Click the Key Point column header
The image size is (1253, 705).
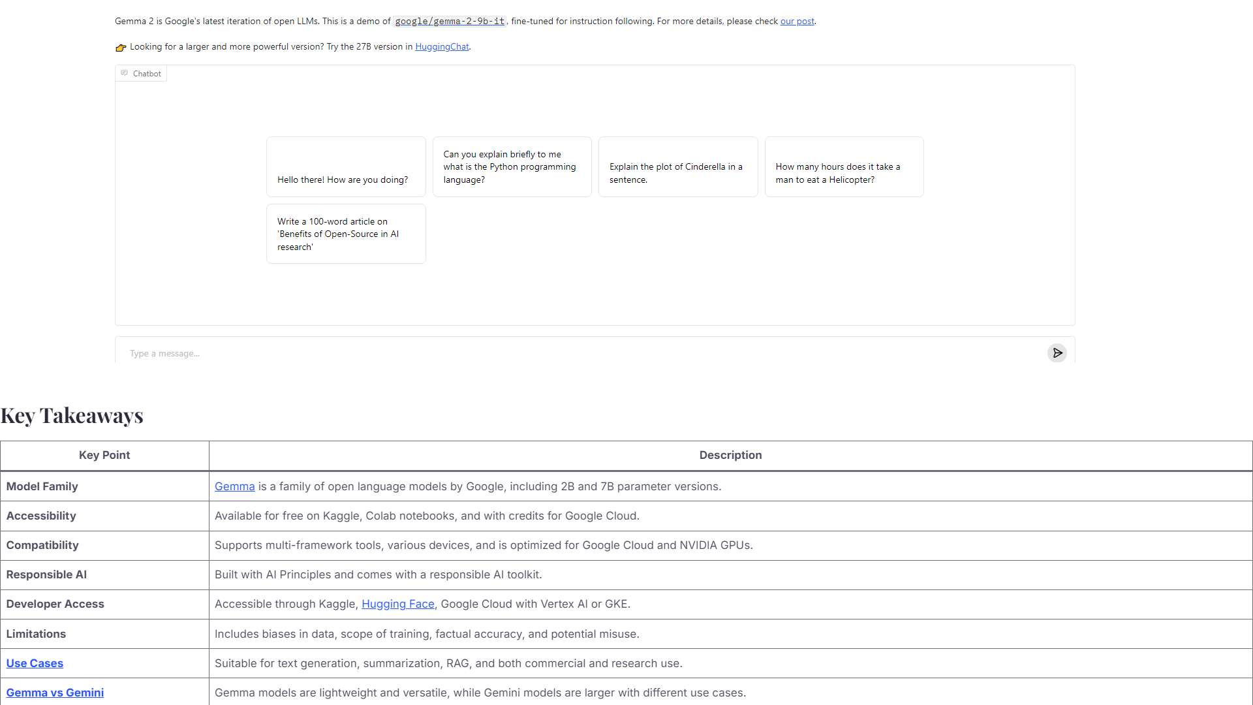[x=104, y=455]
